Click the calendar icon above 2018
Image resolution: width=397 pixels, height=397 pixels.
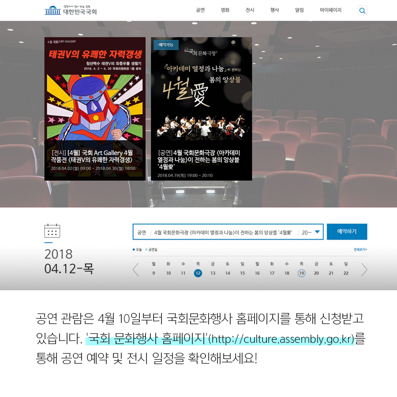(52, 231)
